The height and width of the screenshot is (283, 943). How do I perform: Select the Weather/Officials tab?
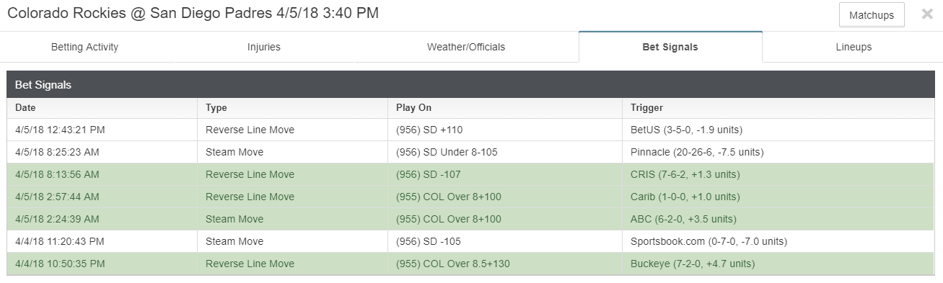coord(466,47)
